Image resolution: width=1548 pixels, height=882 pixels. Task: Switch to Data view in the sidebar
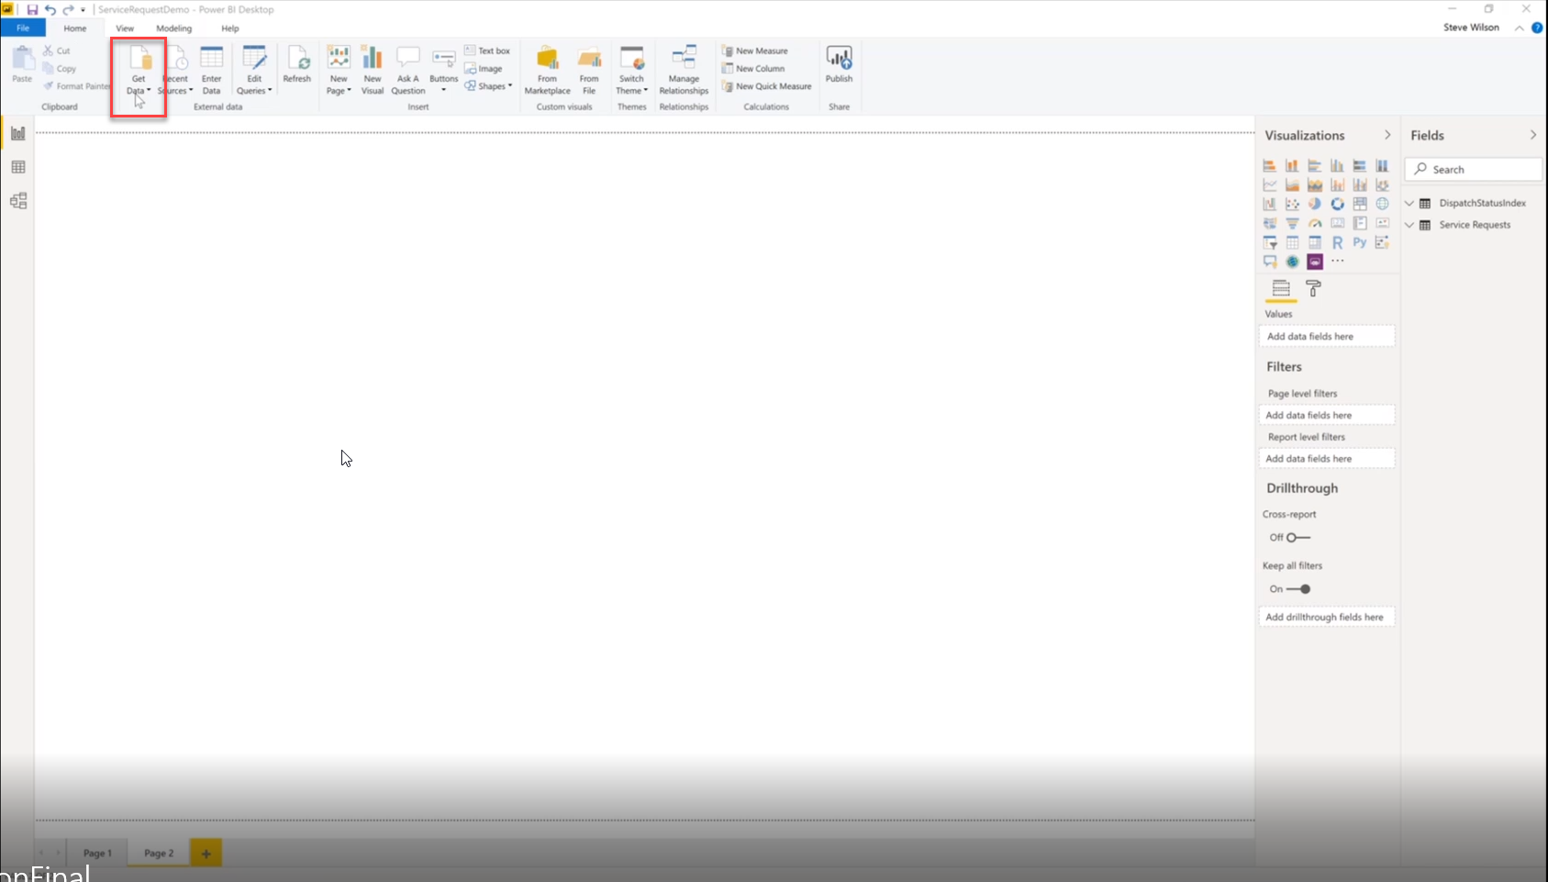tap(18, 167)
